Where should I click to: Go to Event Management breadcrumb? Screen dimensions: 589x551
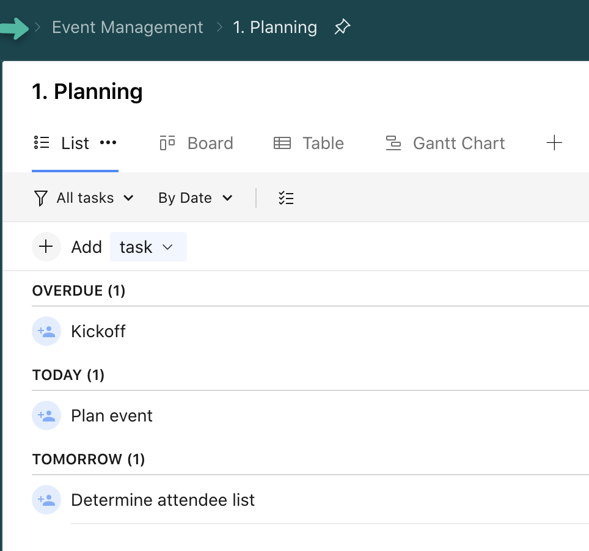(127, 27)
